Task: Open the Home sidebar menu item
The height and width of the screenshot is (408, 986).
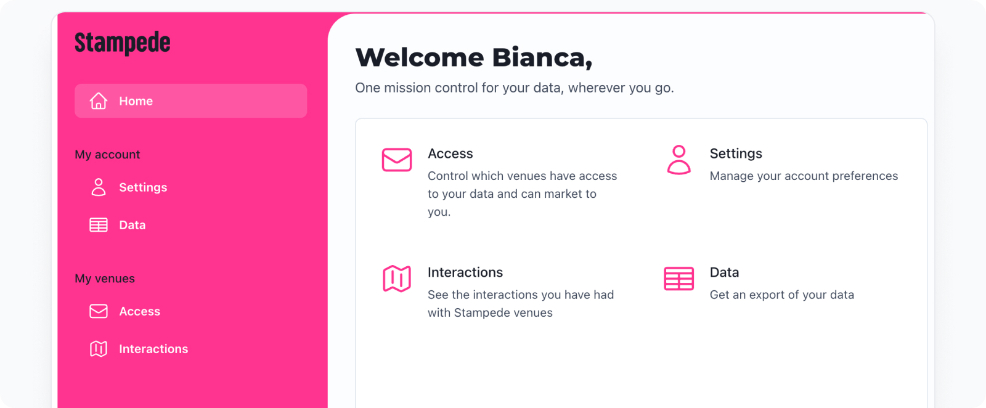Action: (191, 101)
